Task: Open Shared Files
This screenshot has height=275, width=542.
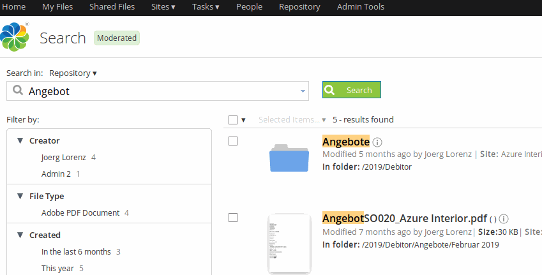Action: 112,7
